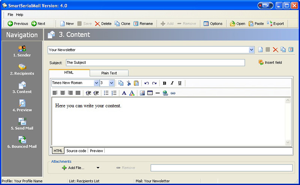Toggle Italic formatting
The height and width of the screenshot is (185, 300).
click(x=172, y=83)
